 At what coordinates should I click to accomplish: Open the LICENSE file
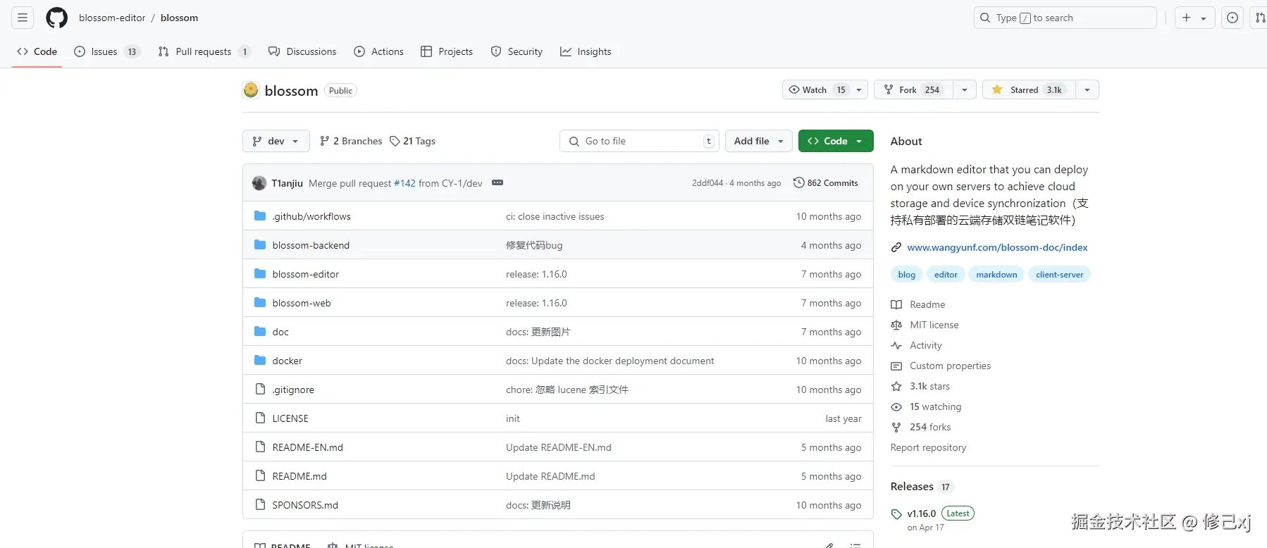tap(290, 418)
